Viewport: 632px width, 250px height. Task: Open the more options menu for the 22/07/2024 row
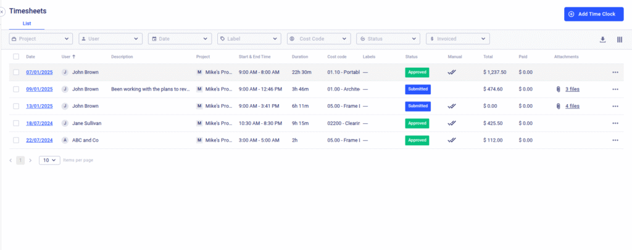pos(615,140)
